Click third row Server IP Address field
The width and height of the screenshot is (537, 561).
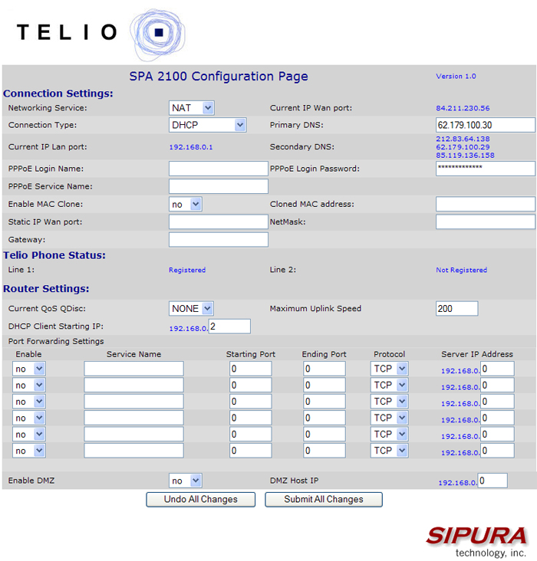[498, 402]
